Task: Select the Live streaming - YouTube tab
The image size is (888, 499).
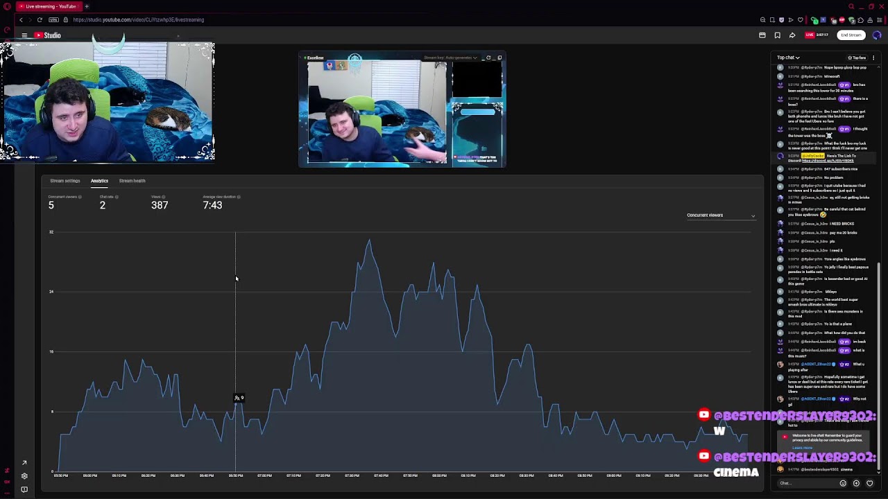Action: [x=50, y=6]
